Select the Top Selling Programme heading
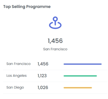Image resolution: width=108 pixels, height=99 pixels. [x=27, y=7]
